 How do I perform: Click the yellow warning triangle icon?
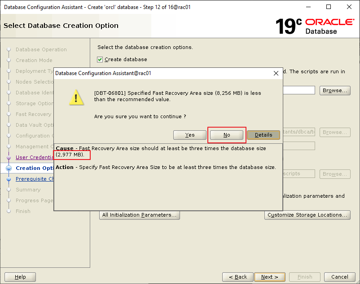(76, 97)
